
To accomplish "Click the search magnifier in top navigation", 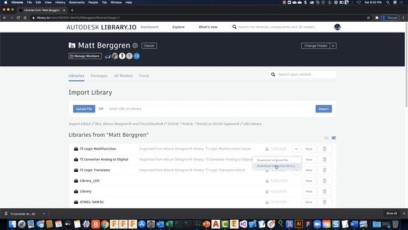I will [x=235, y=27].
